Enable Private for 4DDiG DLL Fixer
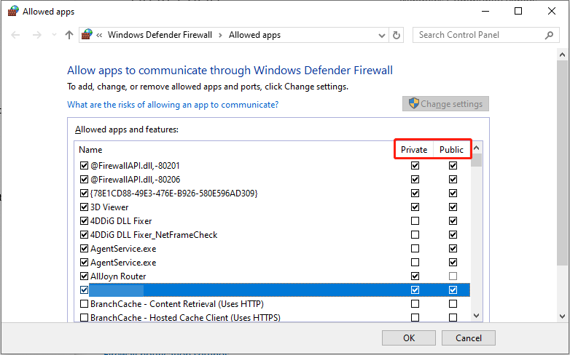Image resolution: width=570 pixels, height=355 pixels. (415, 221)
